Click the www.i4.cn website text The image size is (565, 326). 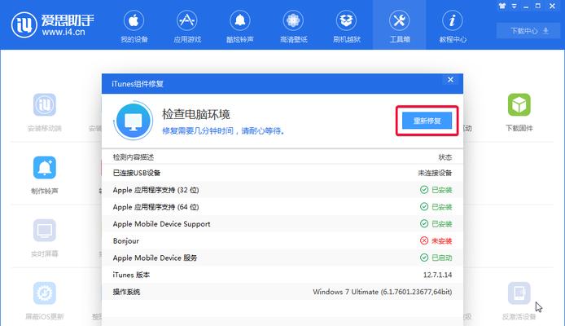pos(64,32)
